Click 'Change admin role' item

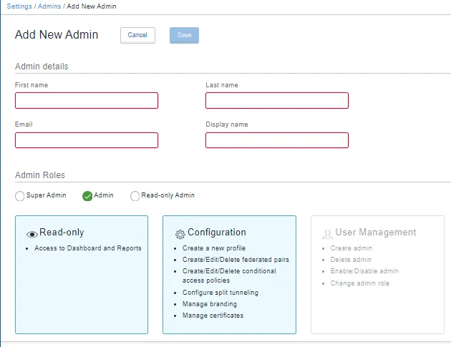coord(359,283)
